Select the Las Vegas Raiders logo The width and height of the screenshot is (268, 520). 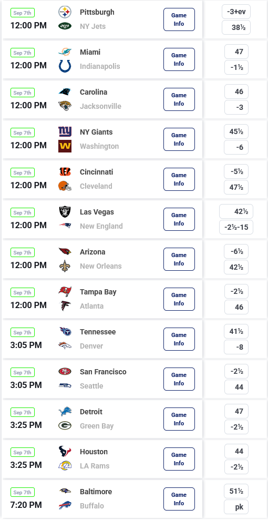coord(65,211)
